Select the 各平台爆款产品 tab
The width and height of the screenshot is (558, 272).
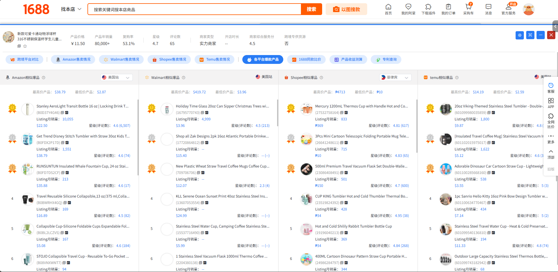click(263, 59)
